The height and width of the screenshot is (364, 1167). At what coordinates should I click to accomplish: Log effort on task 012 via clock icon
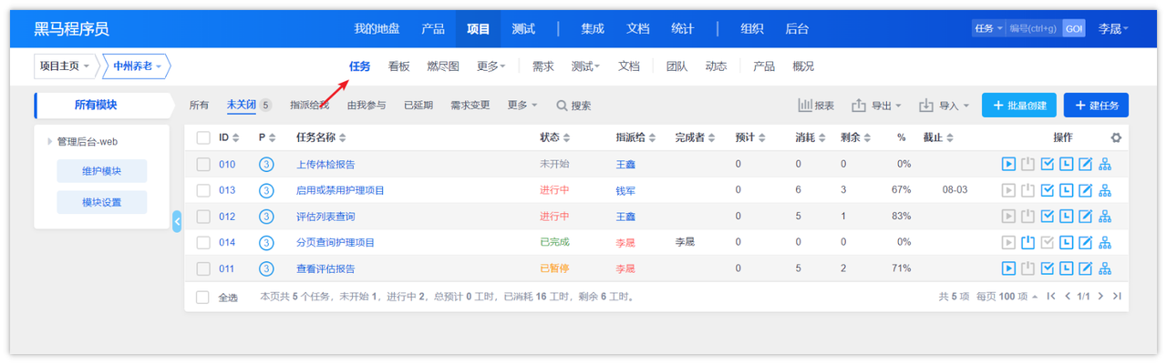[x=1066, y=217]
